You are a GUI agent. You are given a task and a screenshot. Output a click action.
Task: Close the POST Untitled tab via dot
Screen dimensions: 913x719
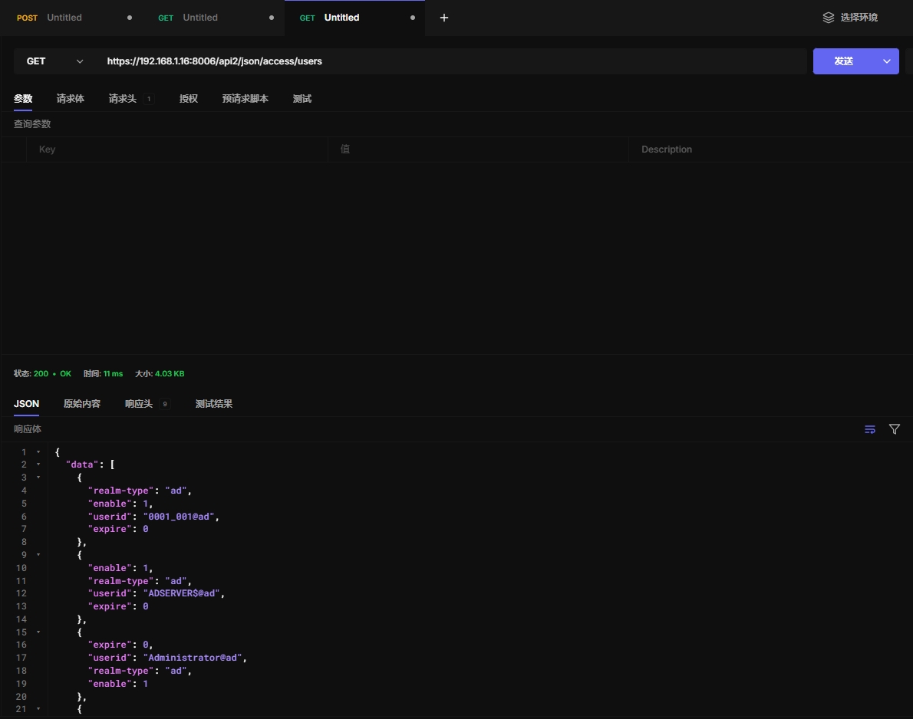(x=129, y=18)
